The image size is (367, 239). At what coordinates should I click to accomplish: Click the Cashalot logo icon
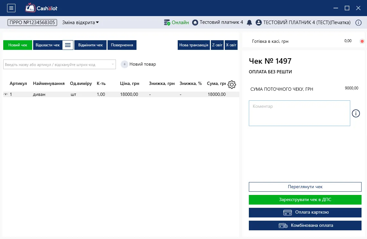pos(30,8)
